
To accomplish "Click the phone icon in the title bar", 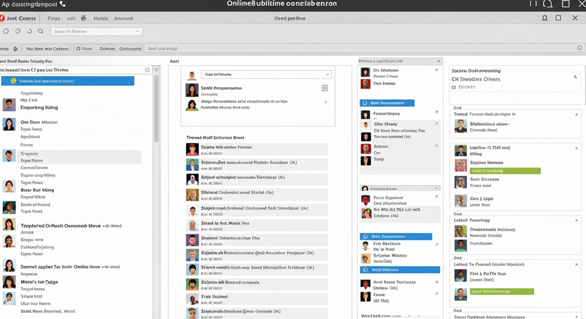I will pos(62,4).
